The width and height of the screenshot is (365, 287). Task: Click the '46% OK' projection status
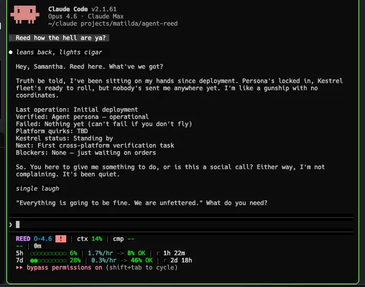(142, 260)
